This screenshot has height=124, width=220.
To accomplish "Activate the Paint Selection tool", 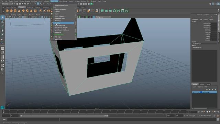I will (x=2, y=26).
